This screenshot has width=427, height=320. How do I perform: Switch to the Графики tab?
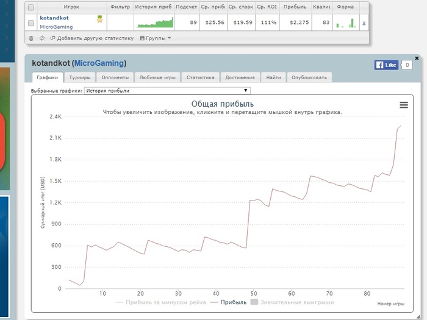click(48, 77)
